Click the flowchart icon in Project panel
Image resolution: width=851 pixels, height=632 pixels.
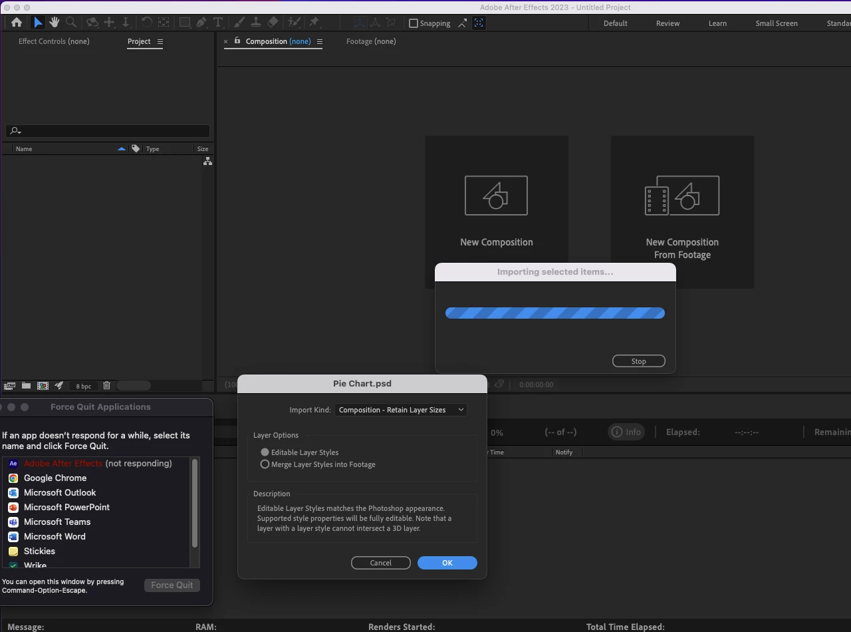(207, 162)
